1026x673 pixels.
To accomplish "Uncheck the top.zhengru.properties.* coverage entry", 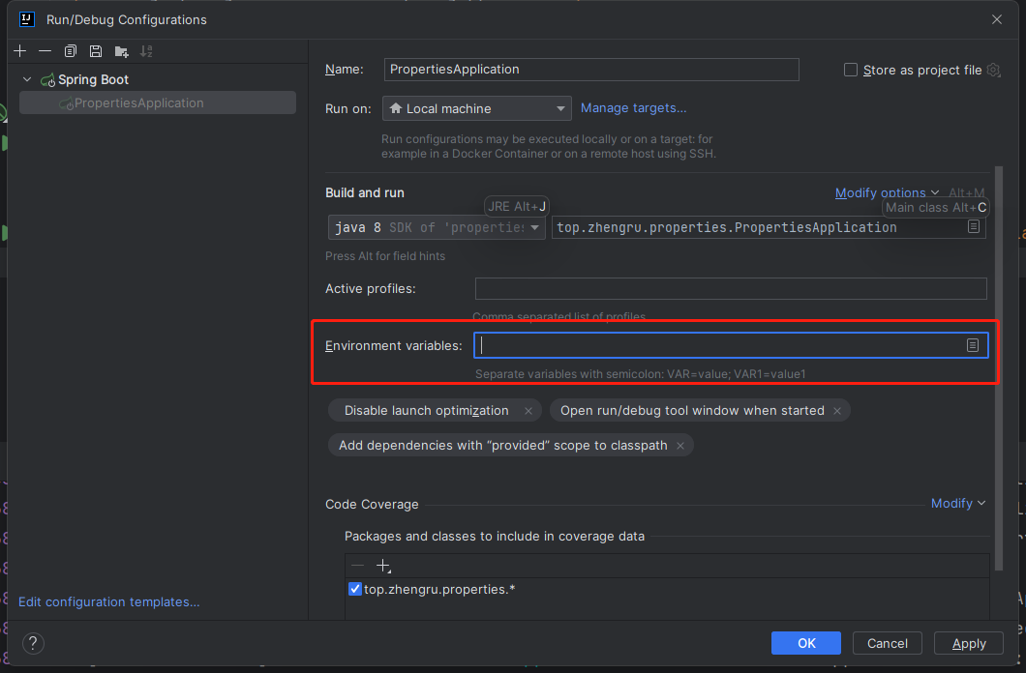I will [x=354, y=589].
